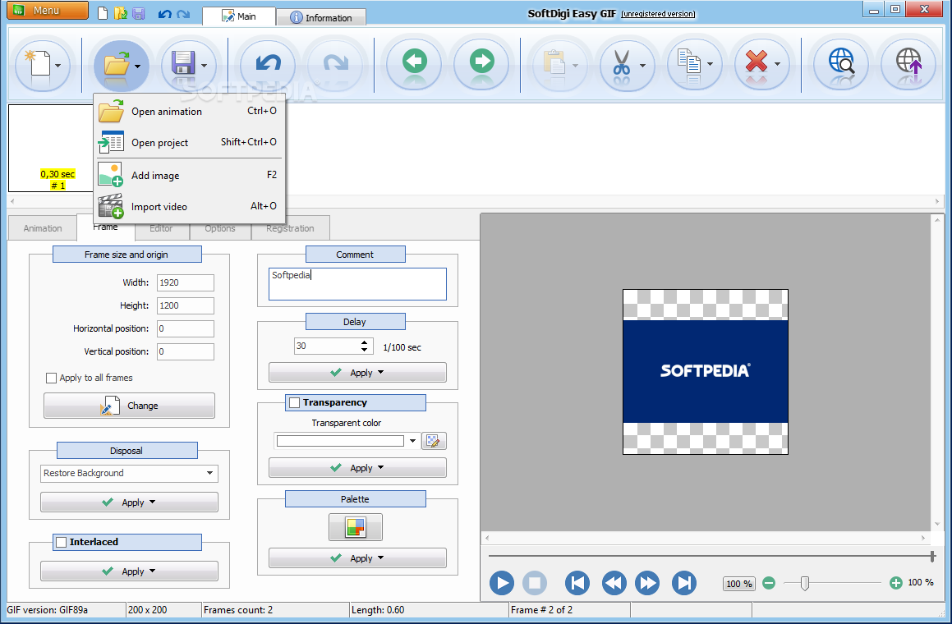Screen dimensions: 952x624
Task: Click the Save floppy disk toolbar icon
Action: [x=182, y=63]
